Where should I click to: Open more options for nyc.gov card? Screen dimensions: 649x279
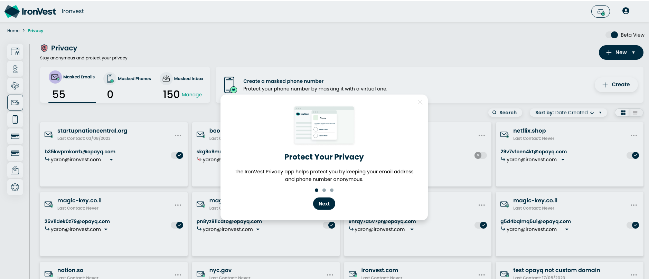point(330,275)
